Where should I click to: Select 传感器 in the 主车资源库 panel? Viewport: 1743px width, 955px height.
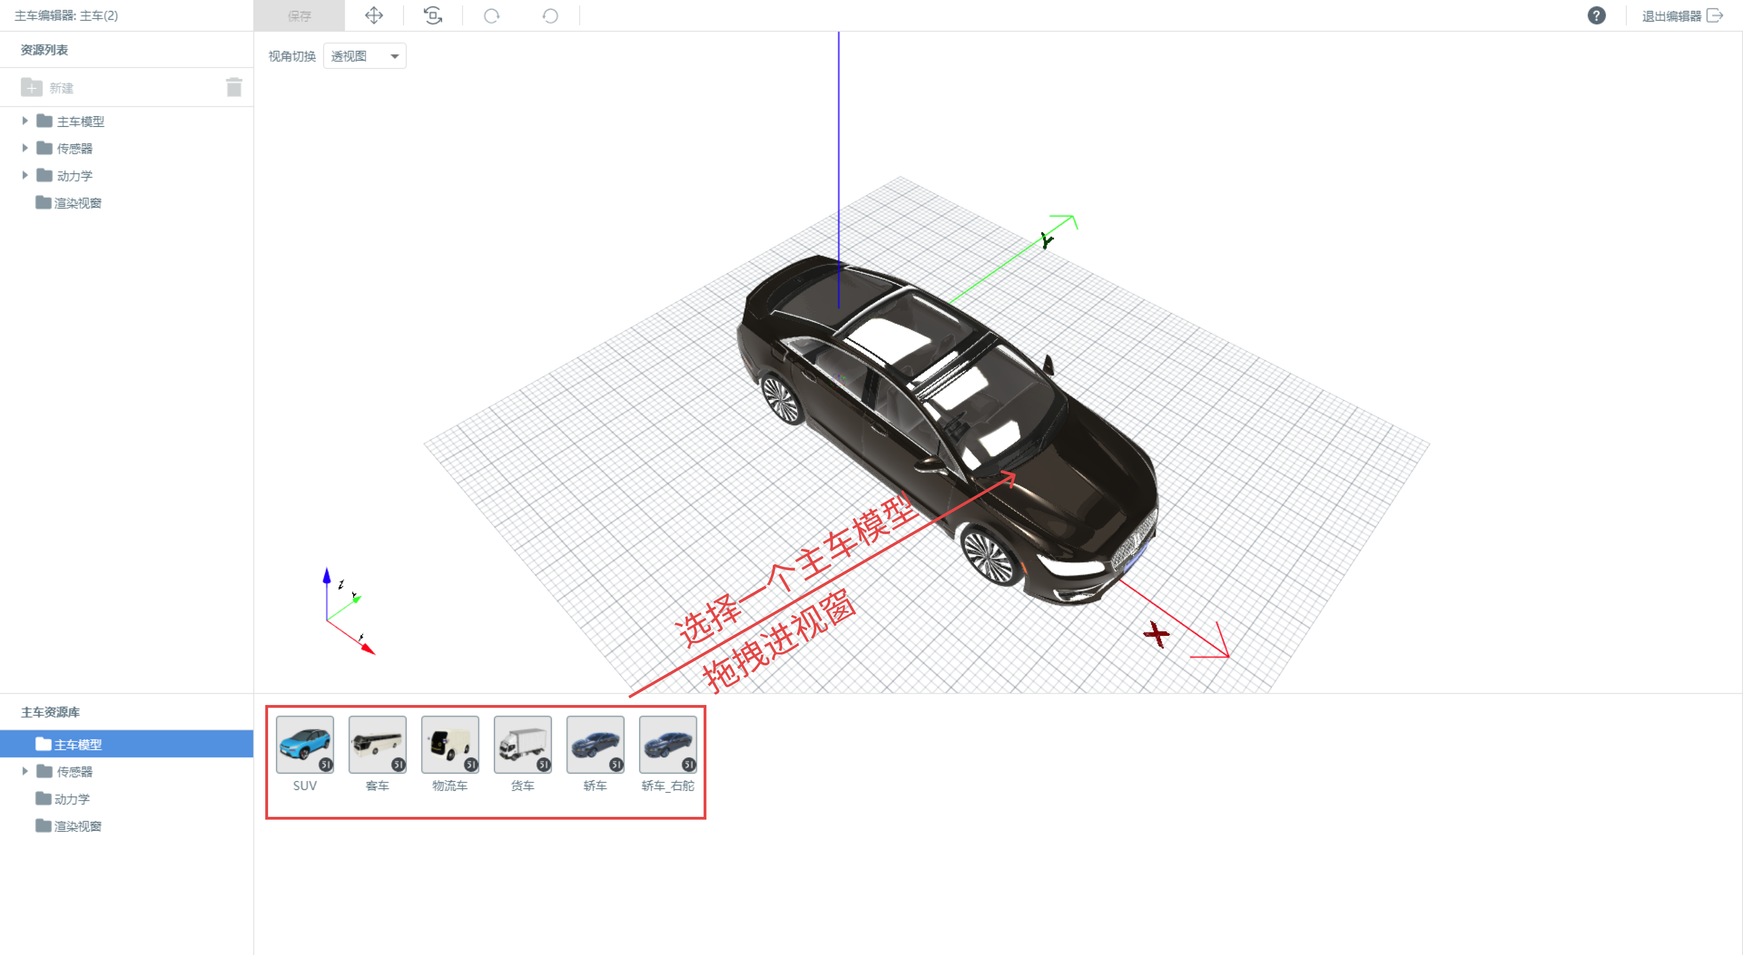click(x=74, y=772)
